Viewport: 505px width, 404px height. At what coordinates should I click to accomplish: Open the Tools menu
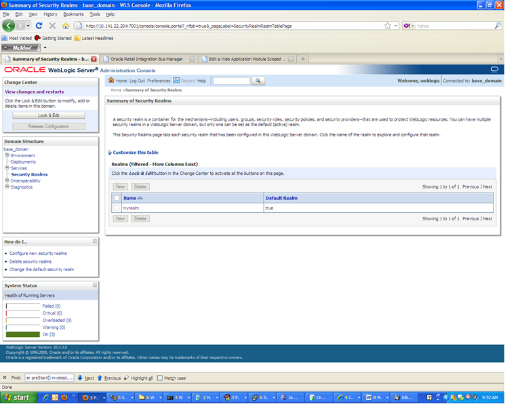tap(95, 14)
